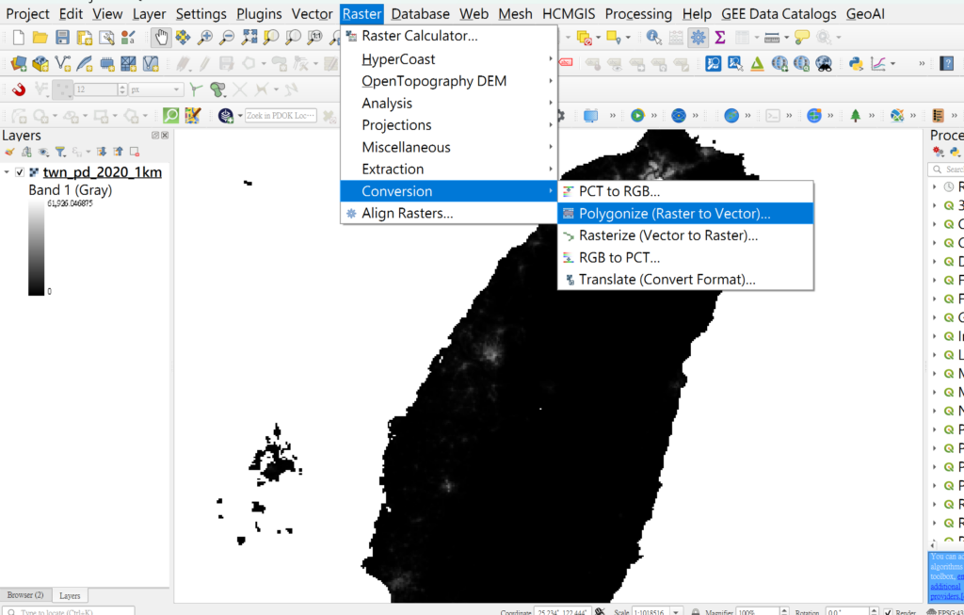
Task: Switch to the Browser (2) tab
Action: [25, 595]
